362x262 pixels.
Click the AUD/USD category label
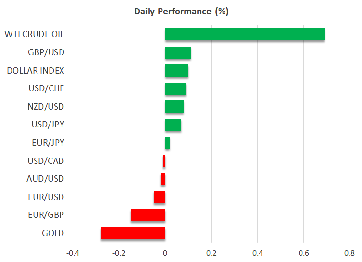[46, 179]
